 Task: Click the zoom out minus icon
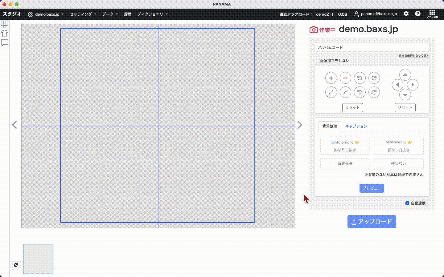point(345,78)
